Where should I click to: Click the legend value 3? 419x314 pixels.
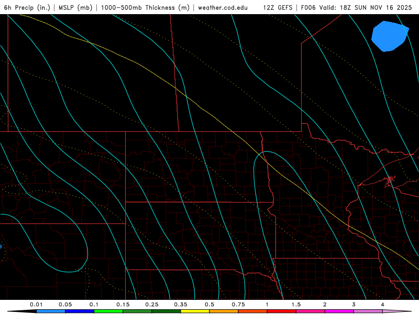pyautogui.click(x=354, y=305)
